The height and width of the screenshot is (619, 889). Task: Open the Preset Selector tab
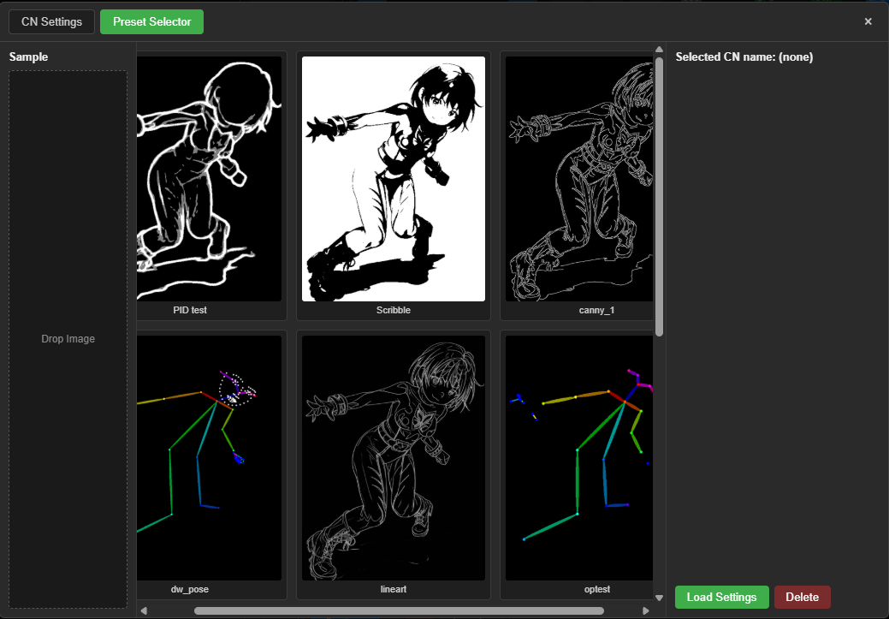coord(151,21)
